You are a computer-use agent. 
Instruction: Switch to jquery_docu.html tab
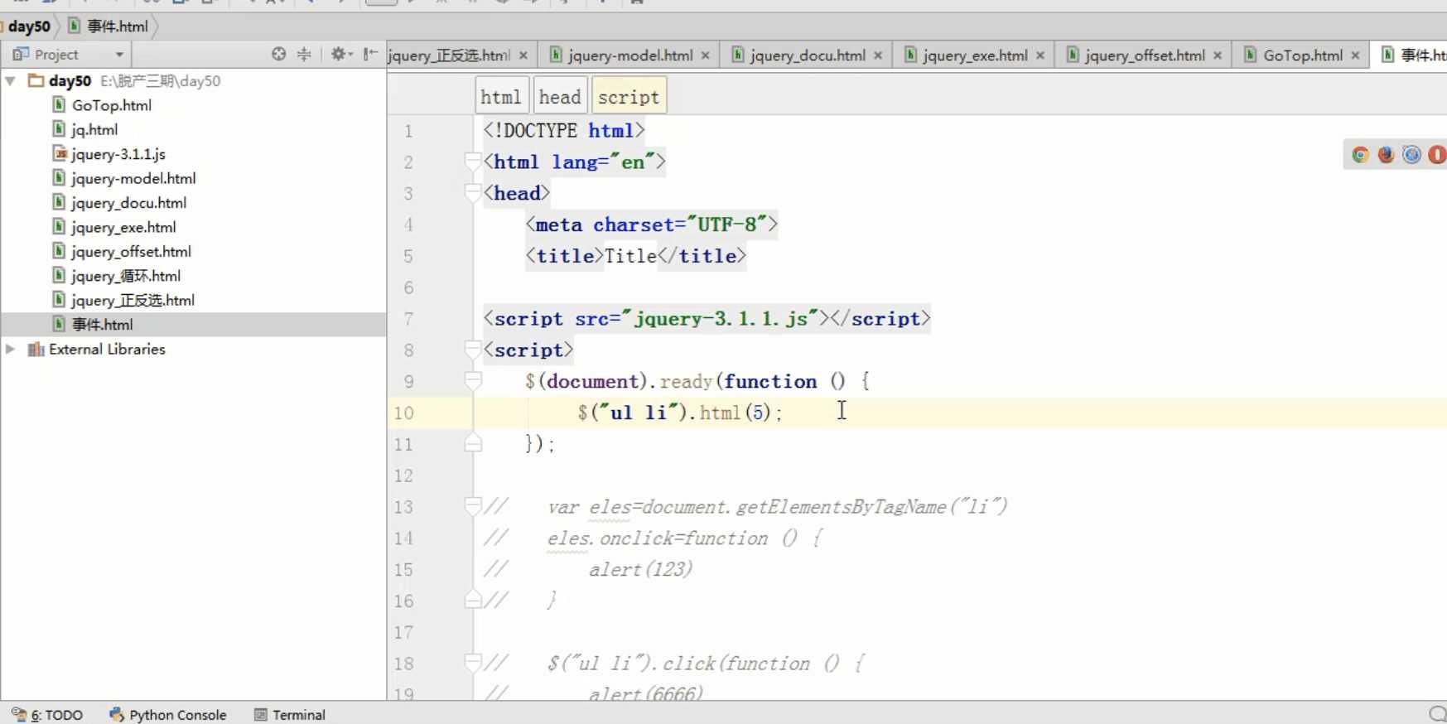807,56
